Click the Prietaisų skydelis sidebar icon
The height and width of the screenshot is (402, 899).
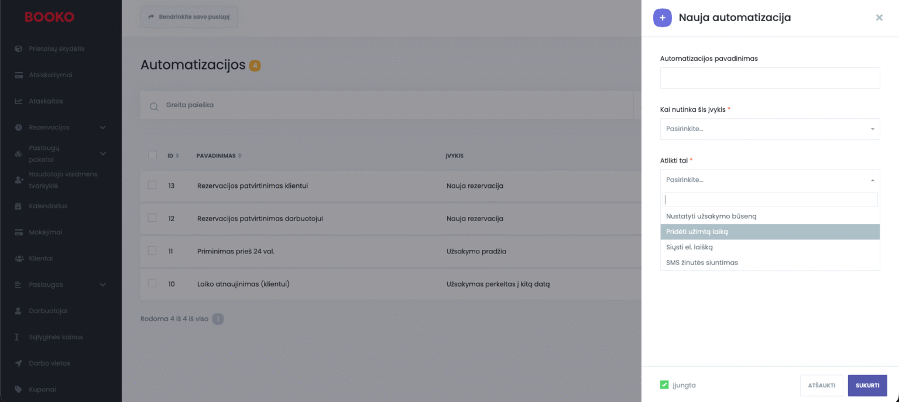[18, 49]
